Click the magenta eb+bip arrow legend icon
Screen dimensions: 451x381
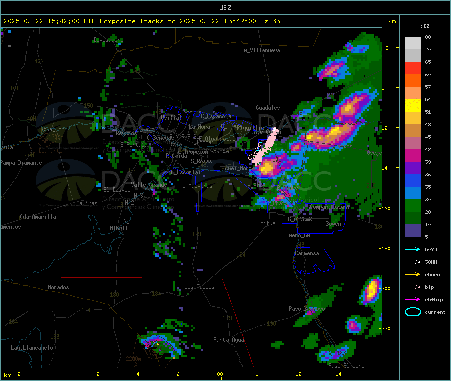413,300
